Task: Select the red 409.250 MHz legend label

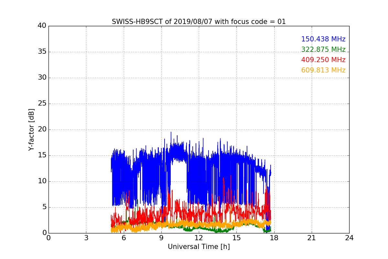Action: (x=323, y=60)
